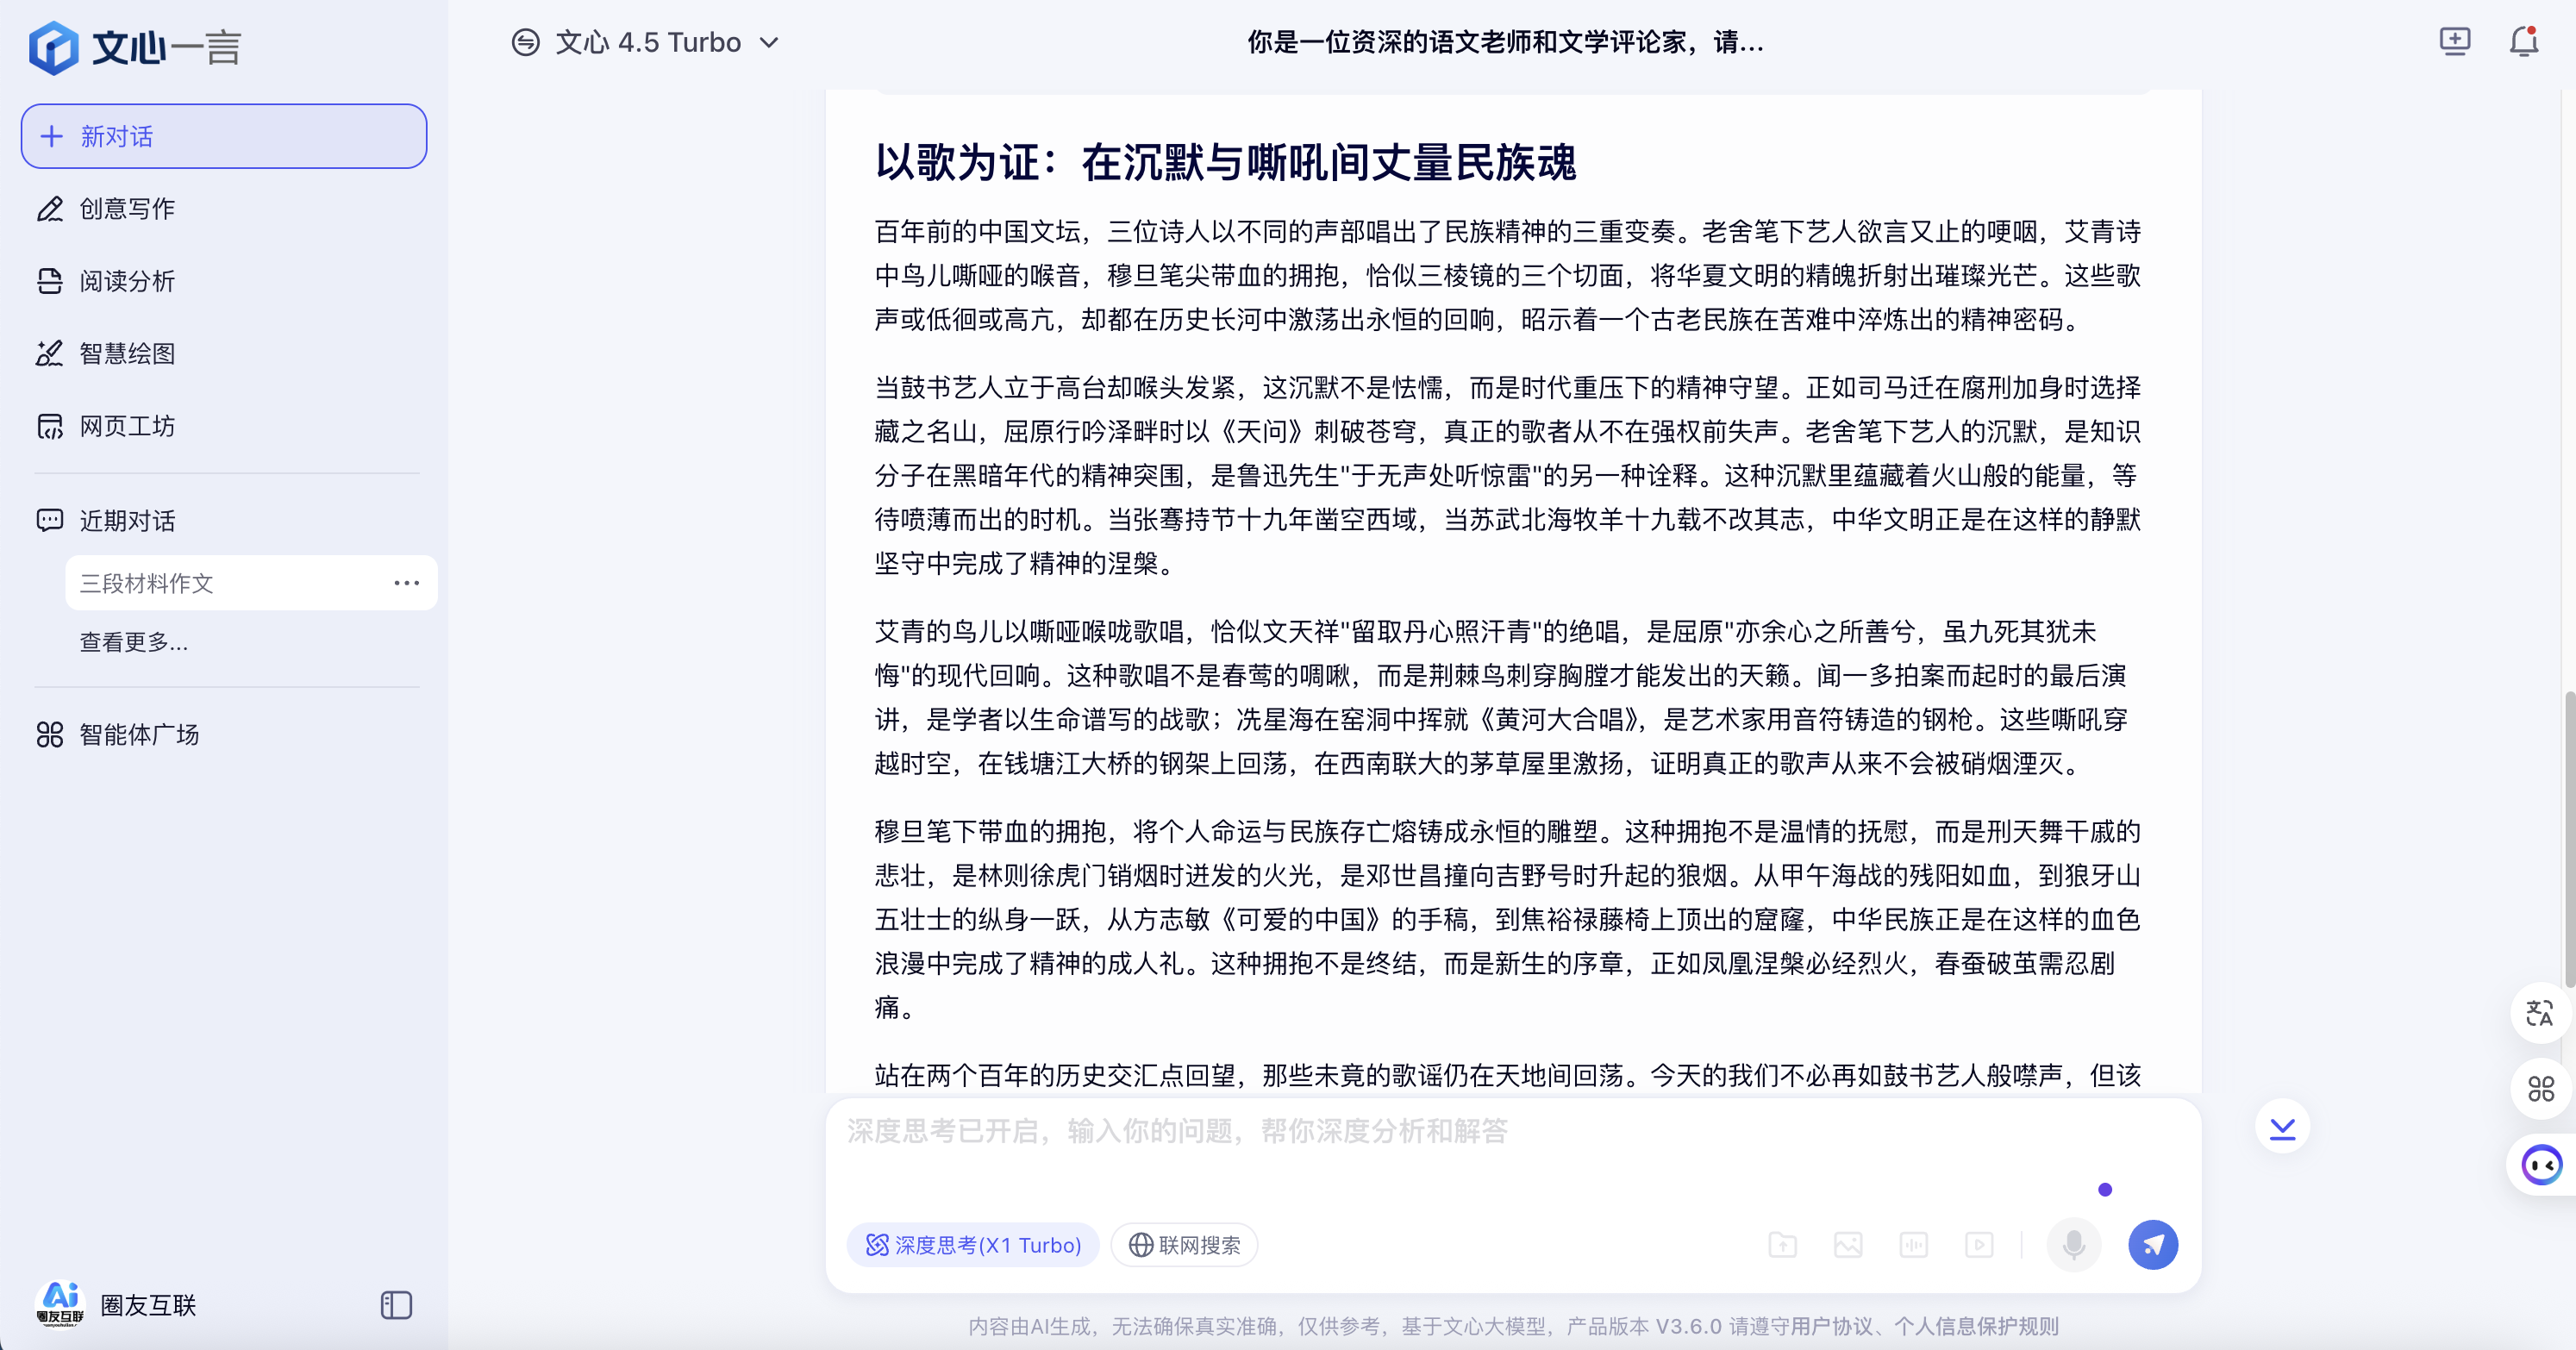The height and width of the screenshot is (1350, 2576).
Task: Toggle 联网搜索 web search
Action: coord(1184,1245)
